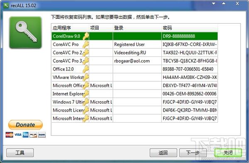Click the large green key logo
Screen dimensions: 249x163
click(x=25, y=32)
